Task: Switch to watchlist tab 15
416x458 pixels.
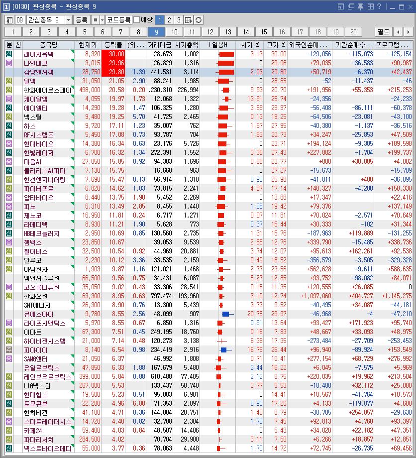Action: click(264, 32)
